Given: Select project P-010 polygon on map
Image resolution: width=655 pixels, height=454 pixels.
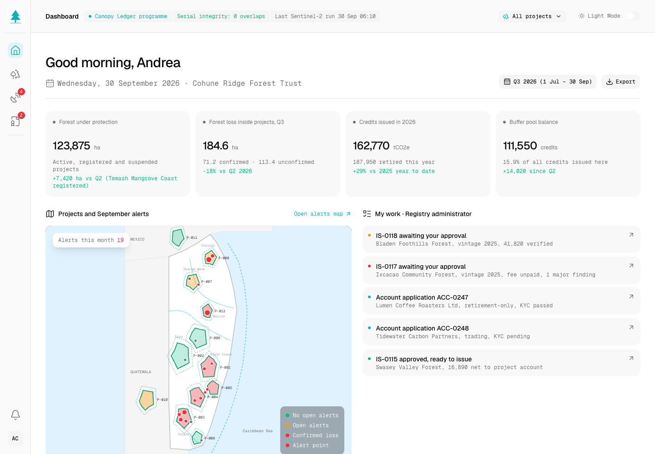Looking at the screenshot, I should point(146,400).
